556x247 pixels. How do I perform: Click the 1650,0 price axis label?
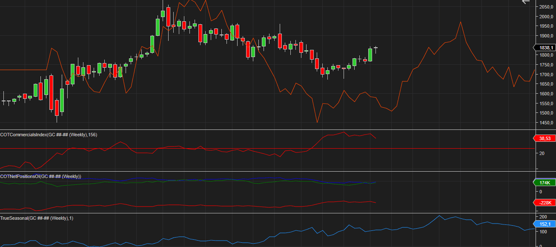546,84
